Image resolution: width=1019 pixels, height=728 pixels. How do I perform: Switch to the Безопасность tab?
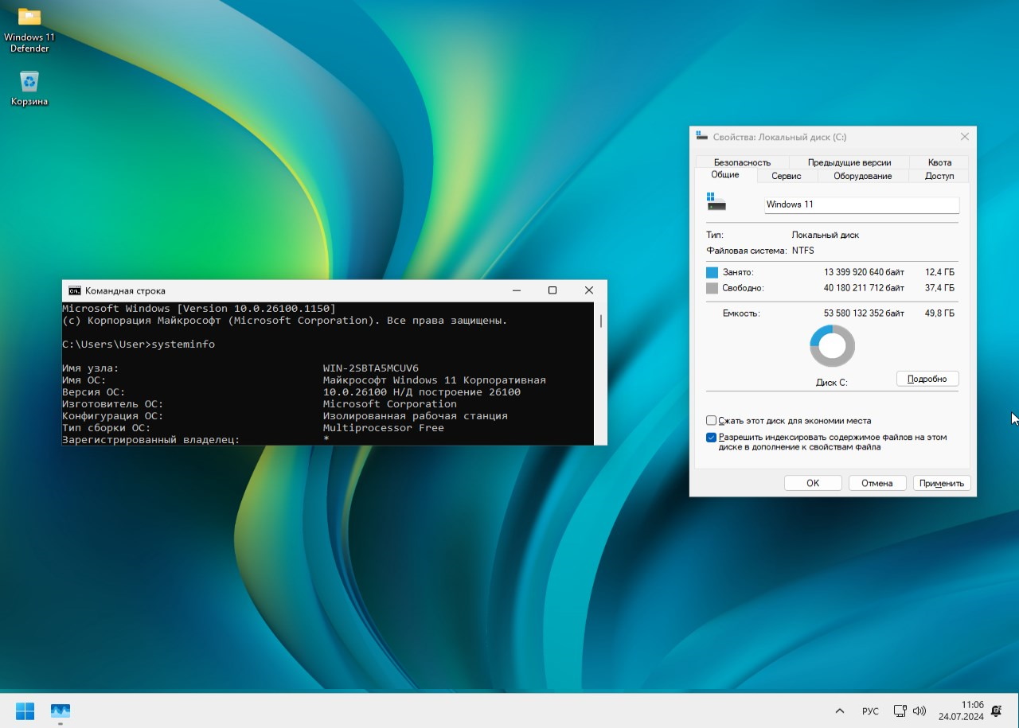click(742, 162)
